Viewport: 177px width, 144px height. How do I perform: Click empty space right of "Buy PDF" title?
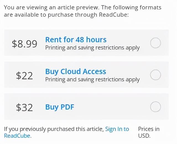111,107
